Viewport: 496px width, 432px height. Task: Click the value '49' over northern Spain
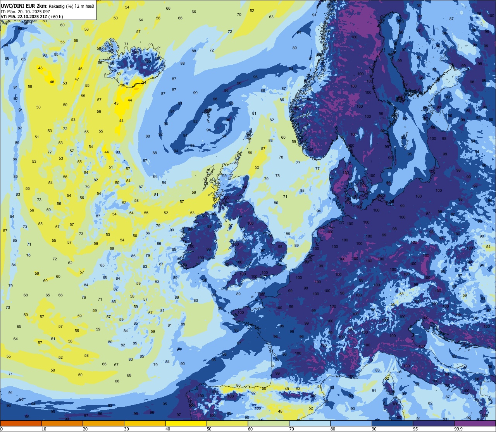(x=287, y=389)
